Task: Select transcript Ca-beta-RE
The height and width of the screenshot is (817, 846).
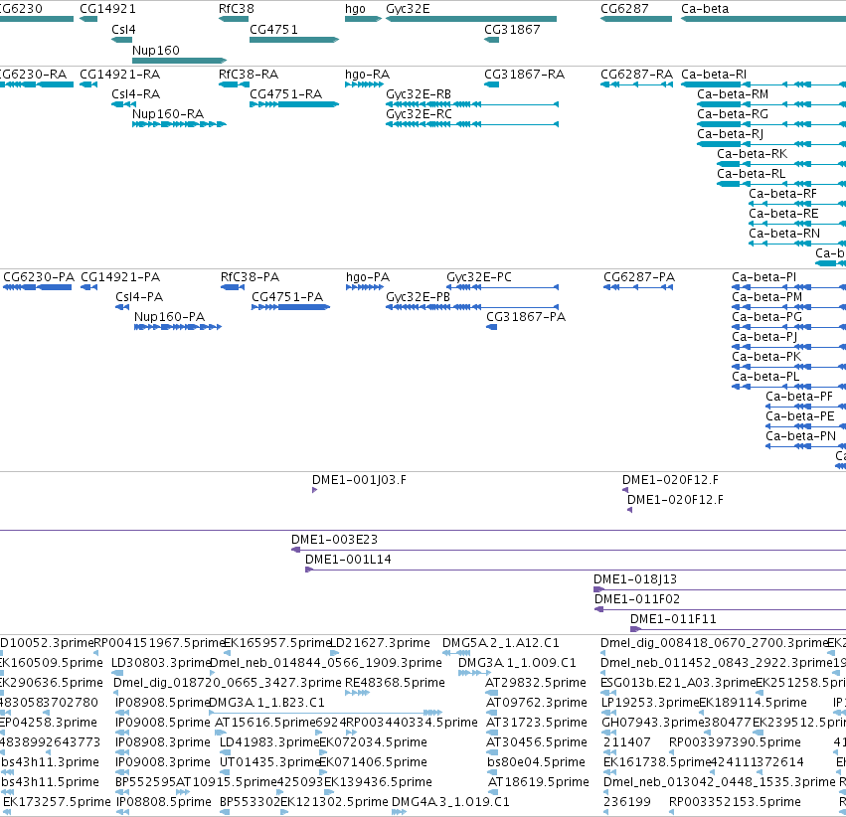Action: pyautogui.click(x=797, y=224)
